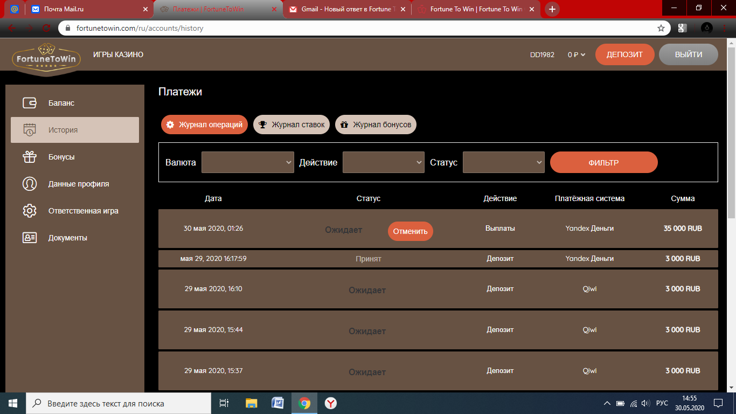The height and width of the screenshot is (414, 736).
Task: Click the РУС language indicator
Action: 662,403
